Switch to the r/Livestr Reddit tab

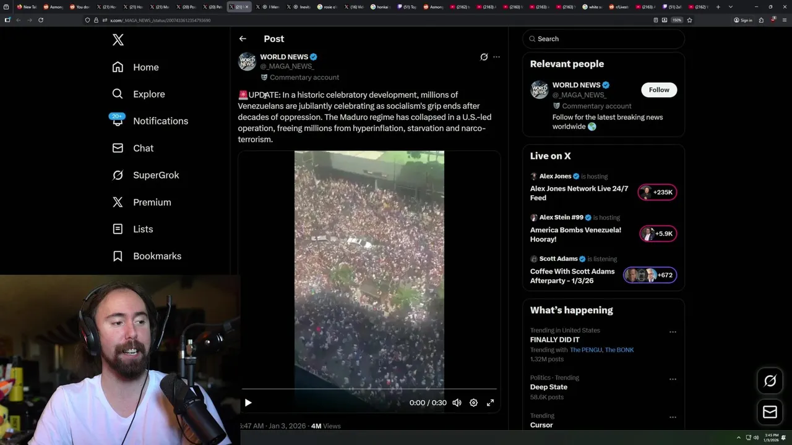tap(619, 7)
